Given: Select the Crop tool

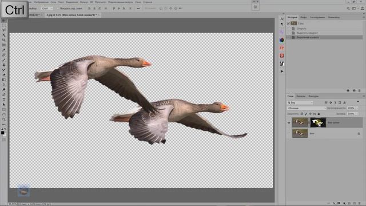Looking at the screenshot, I should 4,40.
